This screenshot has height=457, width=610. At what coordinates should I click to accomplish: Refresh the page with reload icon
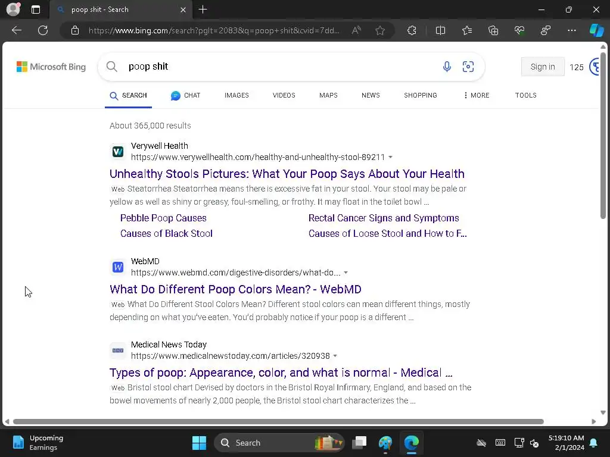pyautogui.click(x=43, y=30)
